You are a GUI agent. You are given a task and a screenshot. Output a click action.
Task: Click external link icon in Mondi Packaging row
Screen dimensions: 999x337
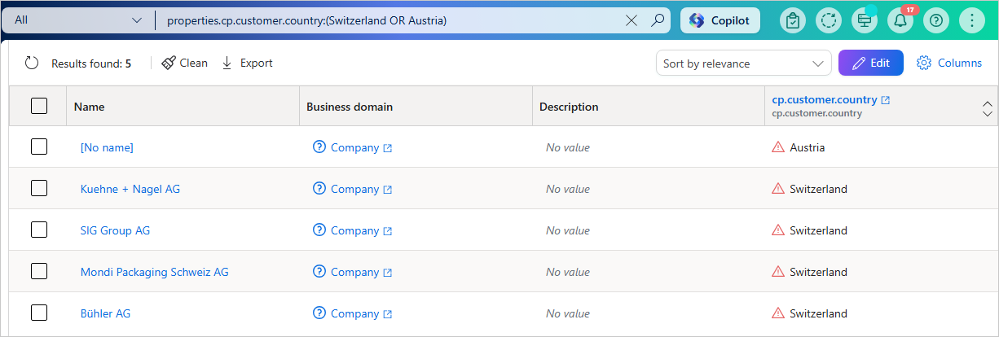tap(388, 273)
